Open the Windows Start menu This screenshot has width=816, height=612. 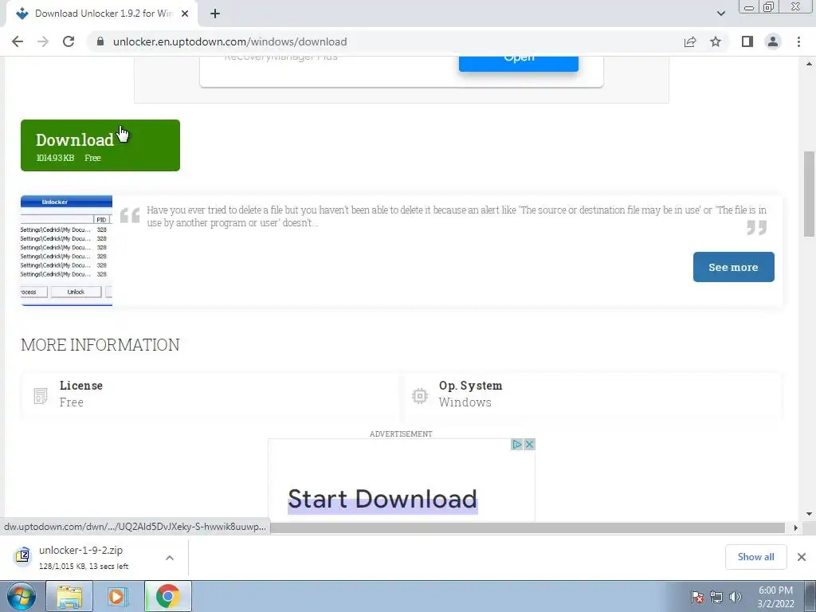22,596
